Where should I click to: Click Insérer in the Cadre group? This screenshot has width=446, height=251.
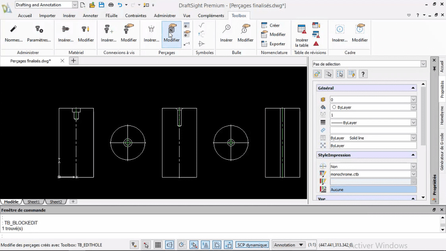click(340, 34)
